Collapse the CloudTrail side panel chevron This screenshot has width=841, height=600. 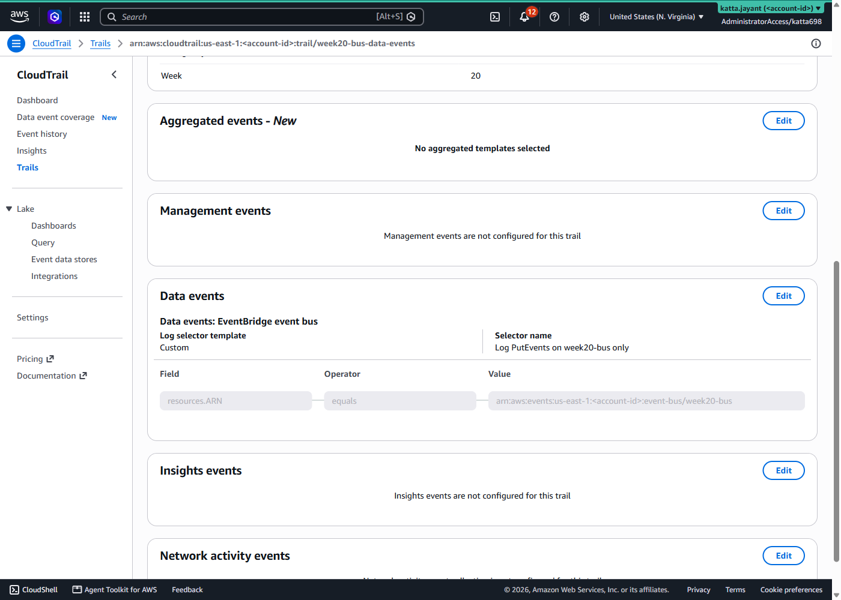(x=114, y=74)
